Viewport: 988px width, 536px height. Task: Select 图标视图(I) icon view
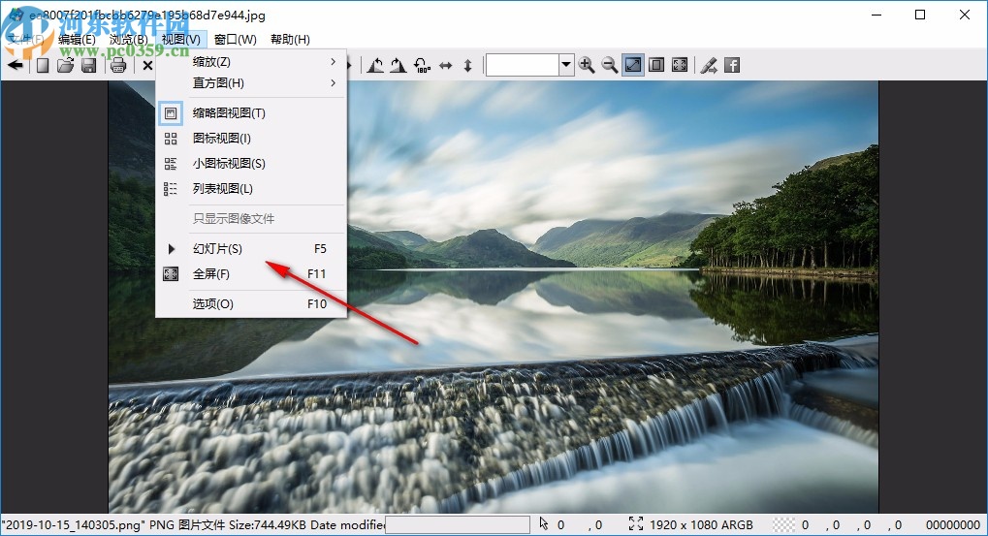251,139
